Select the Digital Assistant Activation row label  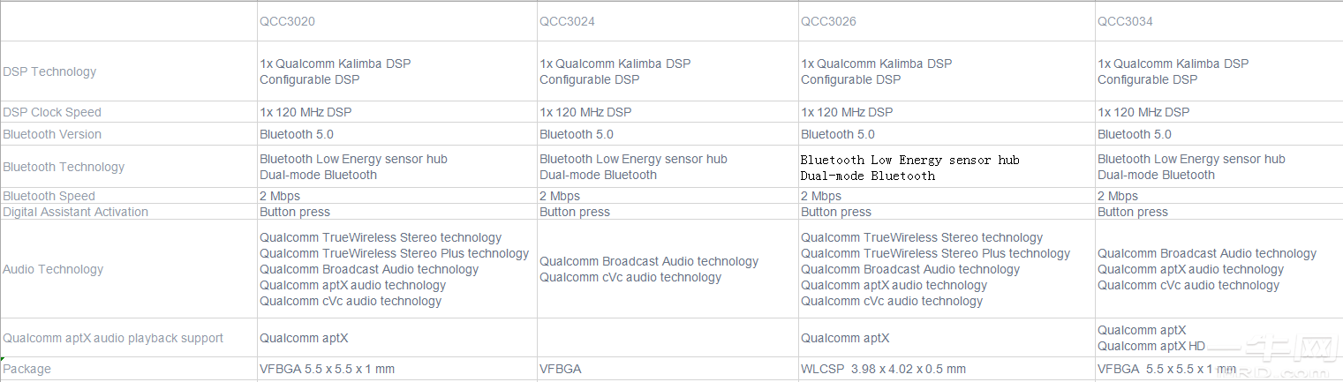(x=75, y=212)
